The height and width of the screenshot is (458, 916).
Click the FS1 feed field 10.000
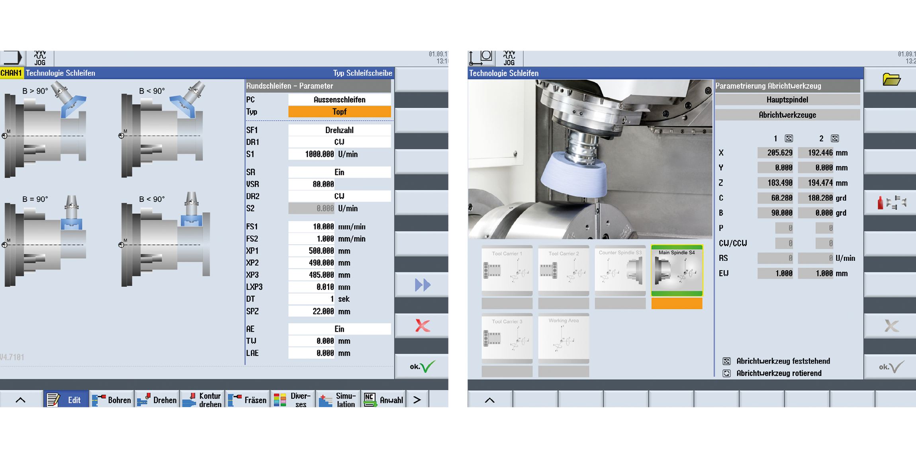(311, 227)
